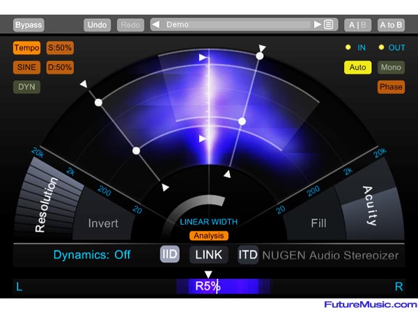Image resolution: width=418 pixels, height=313 pixels.
Task: Click the top-right band node on outer arc
Action: [260, 56]
